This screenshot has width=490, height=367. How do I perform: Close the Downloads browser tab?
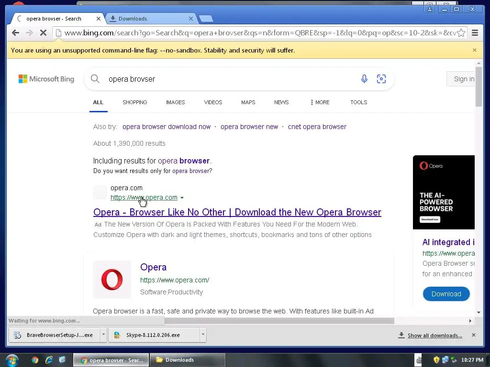(190, 19)
